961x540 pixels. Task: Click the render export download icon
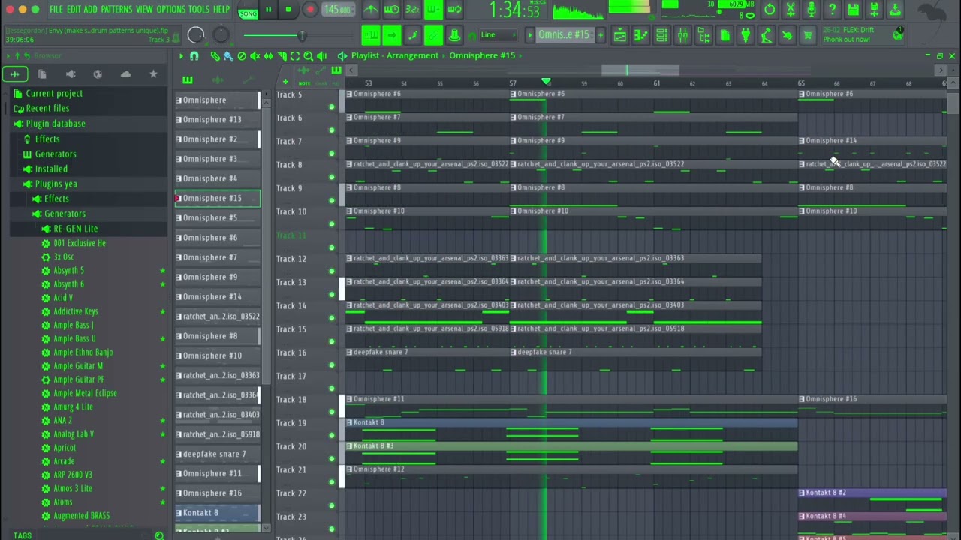(895, 10)
